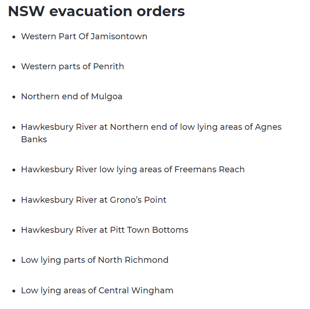Image resolution: width=310 pixels, height=309 pixels.
Task: Click the Freemans Reach list entry
Action: click(133, 170)
